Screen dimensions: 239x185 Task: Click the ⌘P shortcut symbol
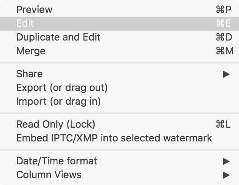click(224, 10)
